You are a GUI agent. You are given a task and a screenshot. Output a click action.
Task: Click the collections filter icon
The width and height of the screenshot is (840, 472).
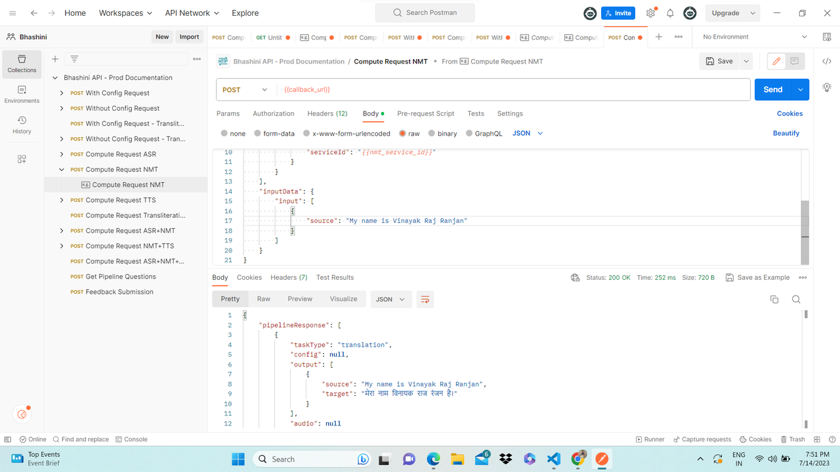pyautogui.click(x=74, y=59)
